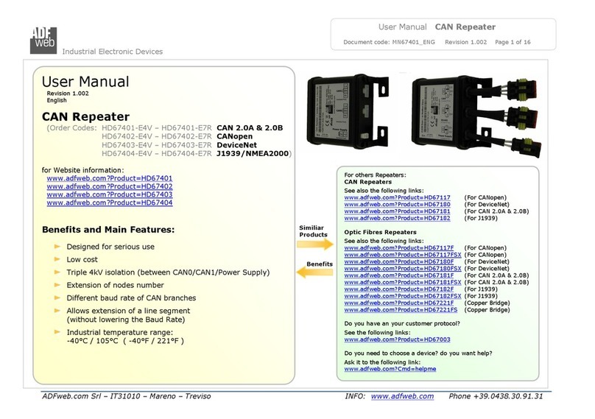Viewport: 595px width, 419px height.
Task: Open the www.adfweb.com?Product=HD67401 link
Action: pos(110,178)
